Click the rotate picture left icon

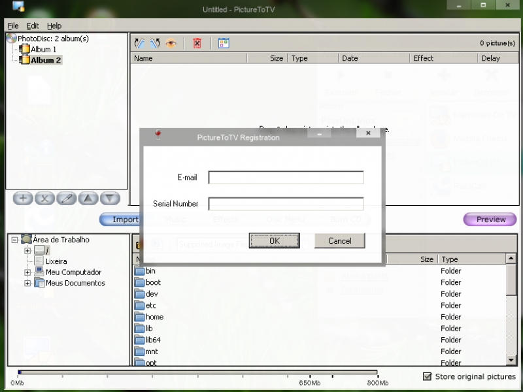[x=139, y=43]
